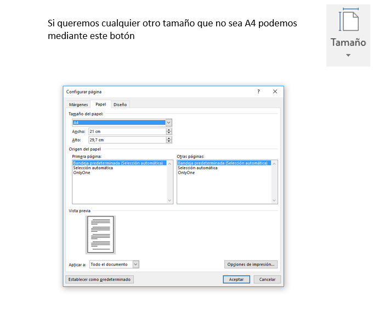The height and width of the screenshot is (328, 390).
Task: Click the Cancelar button
Action: tap(267, 280)
